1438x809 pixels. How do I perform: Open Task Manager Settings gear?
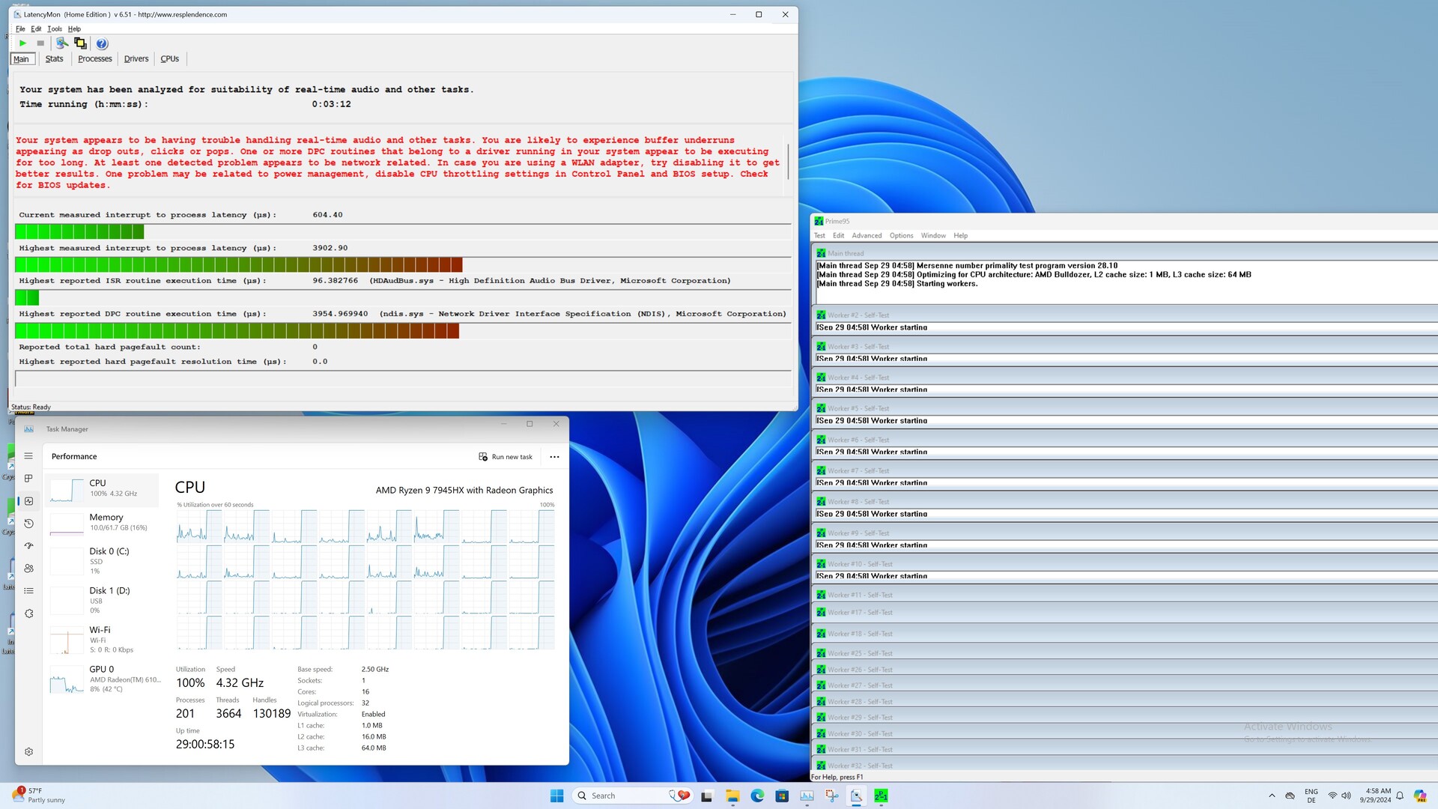tap(28, 751)
